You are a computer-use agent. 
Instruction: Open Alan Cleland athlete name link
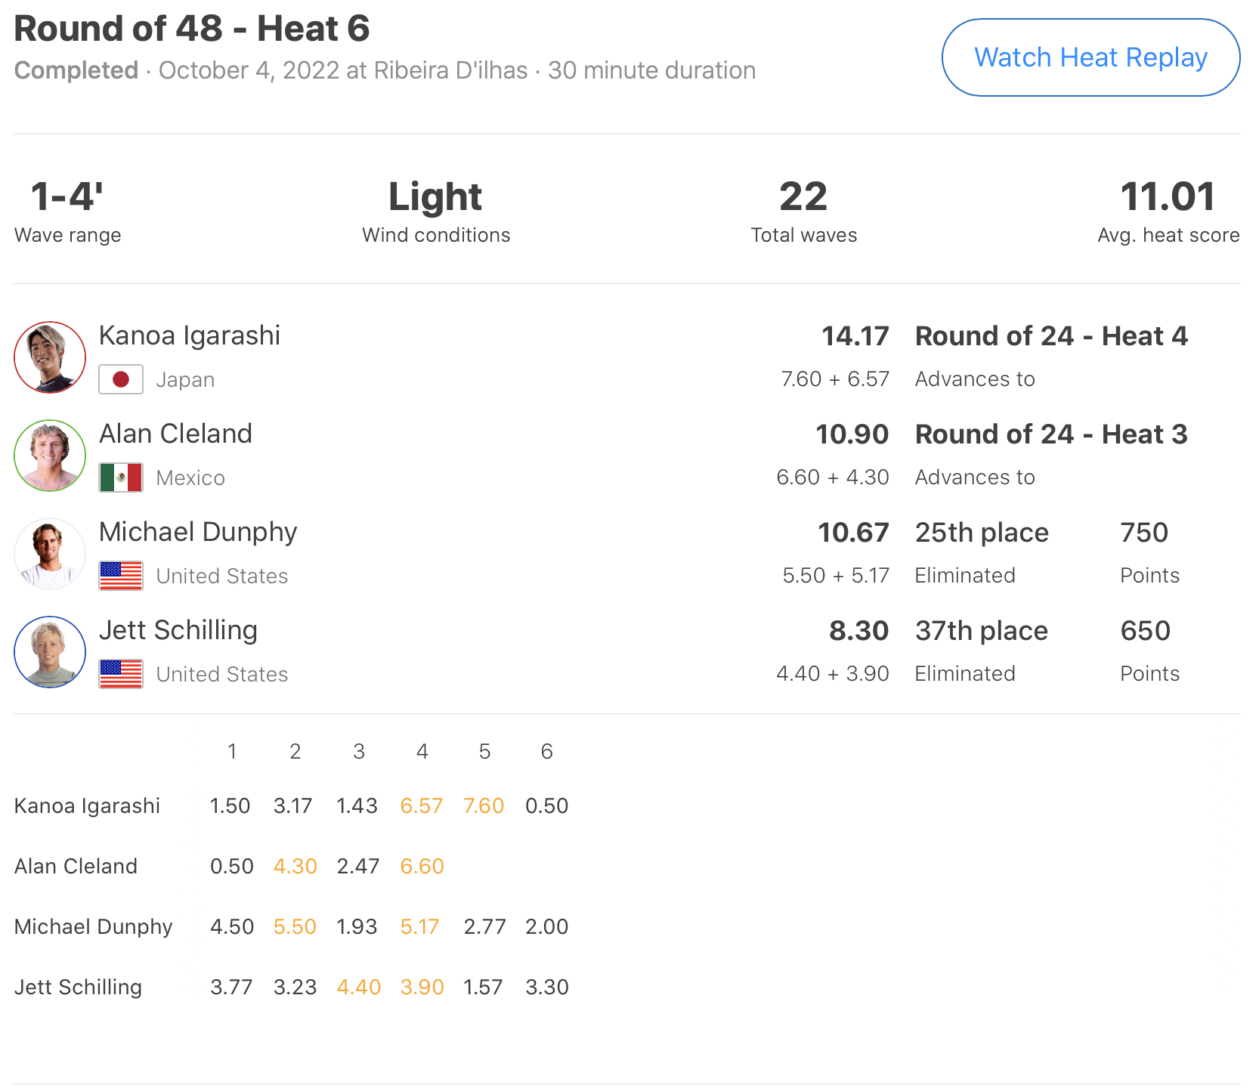[175, 434]
